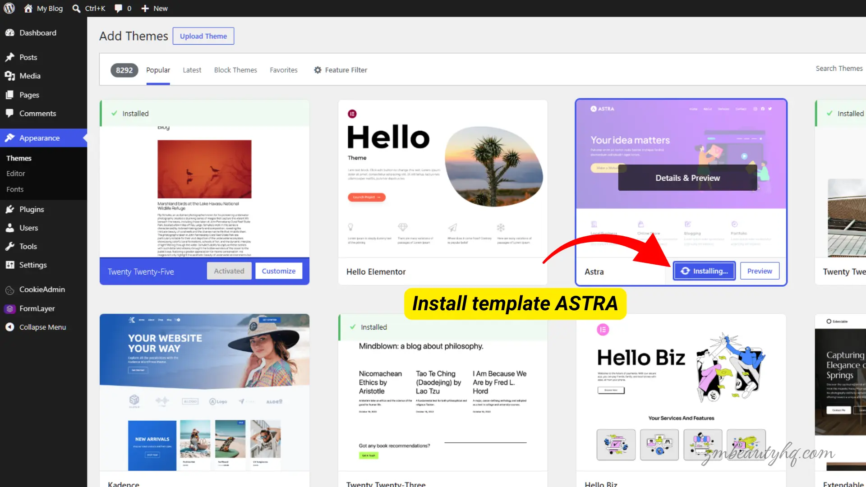The image size is (866, 487).
Task: Switch to the Latest themes tab
Action: (192, 70)
